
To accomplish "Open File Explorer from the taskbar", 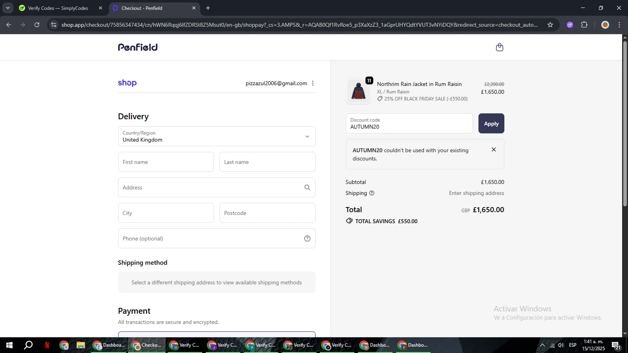I will point(80,345).
